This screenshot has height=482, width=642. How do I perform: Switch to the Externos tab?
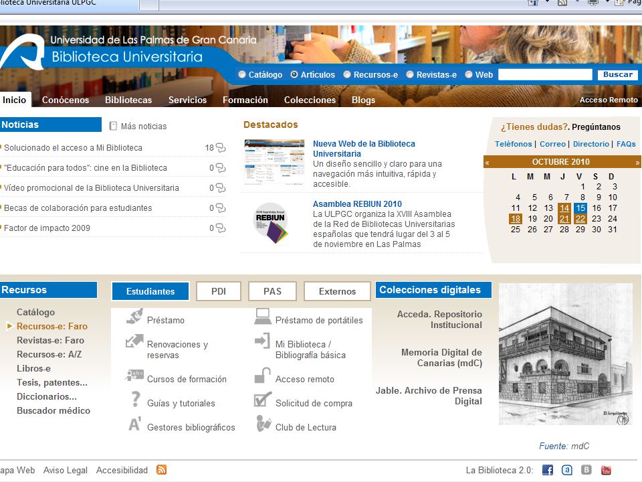337,291
